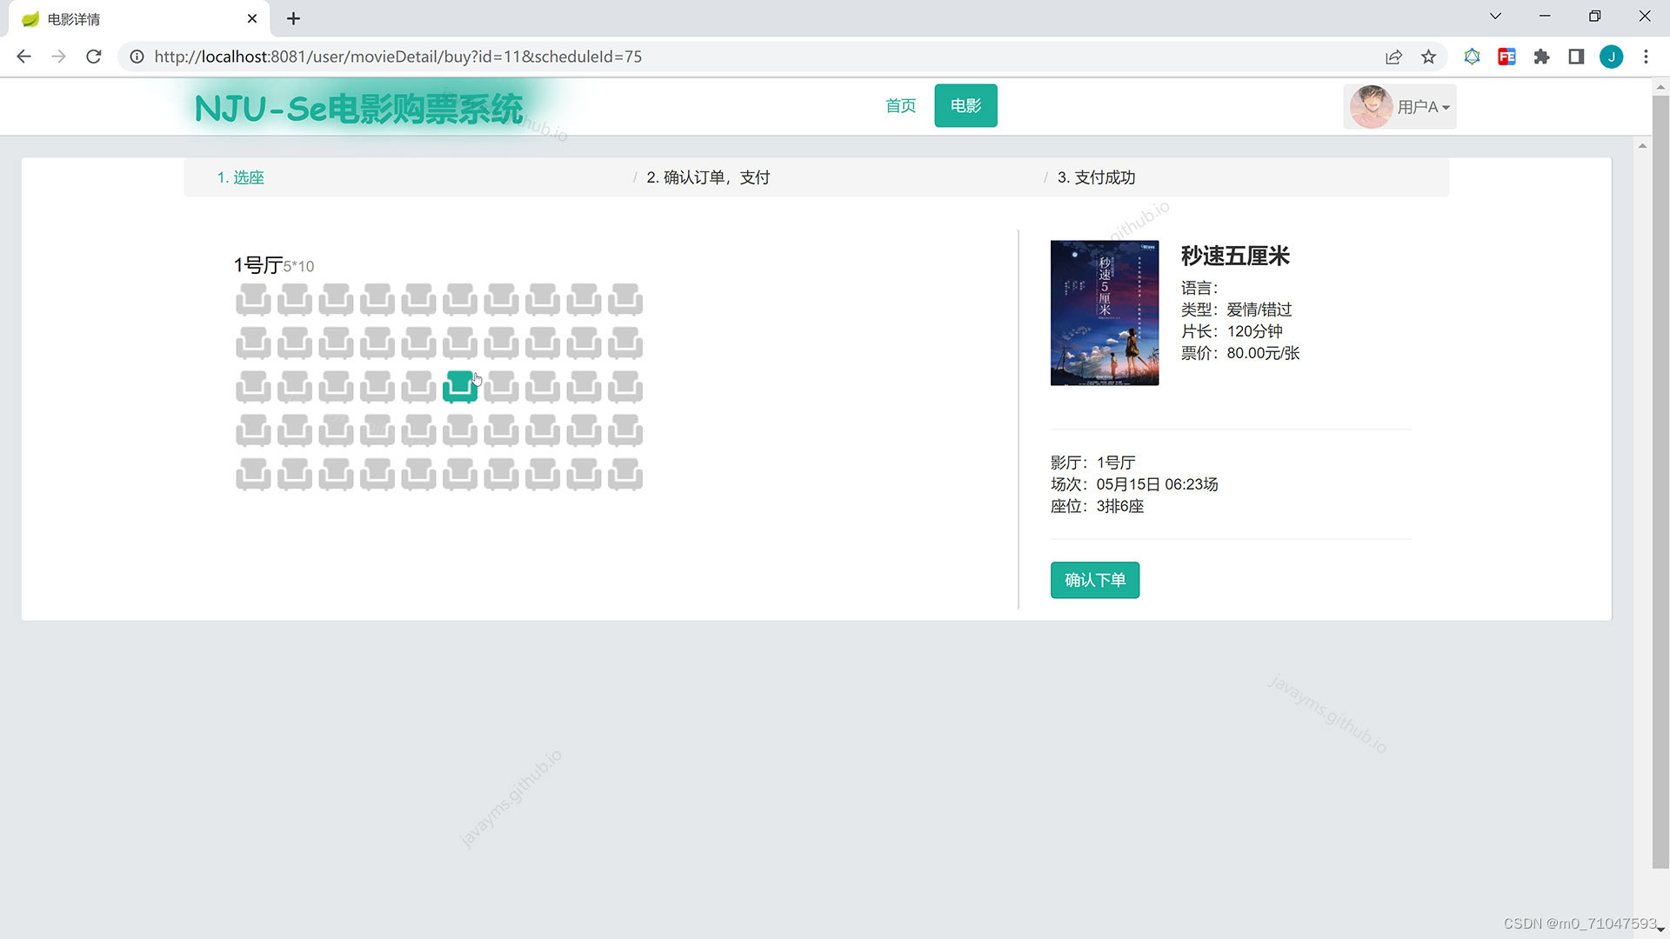
Task: Select seat row 1 seat 1
Action: pyautogui.click(x=253, y=299)
